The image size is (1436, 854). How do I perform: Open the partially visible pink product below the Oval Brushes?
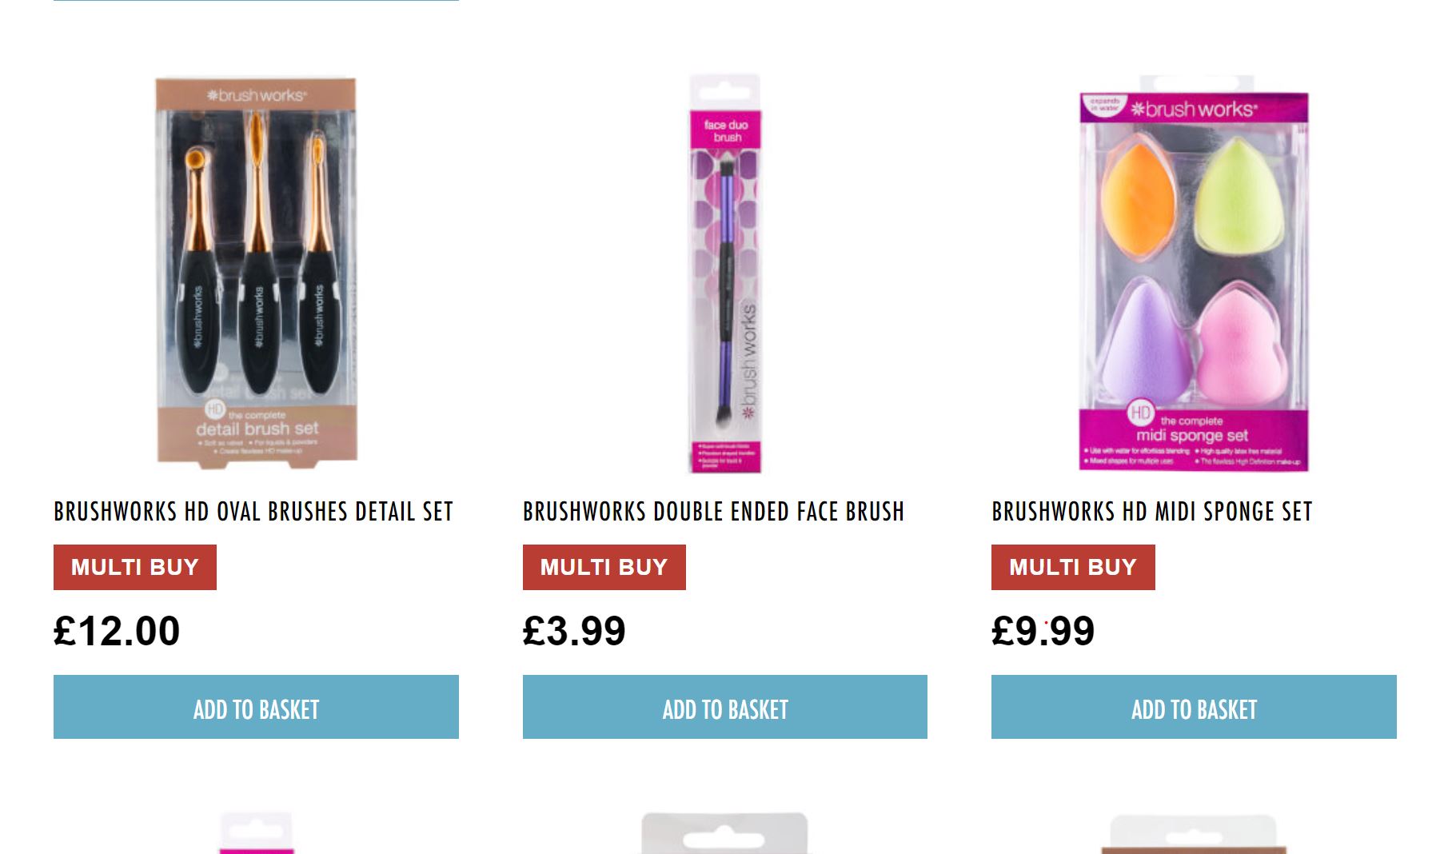click(x=256, y=833)
